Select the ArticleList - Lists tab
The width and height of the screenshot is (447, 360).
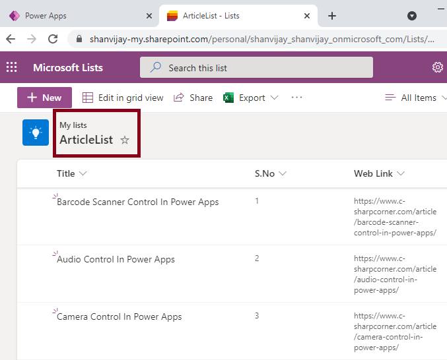point(238,16)
